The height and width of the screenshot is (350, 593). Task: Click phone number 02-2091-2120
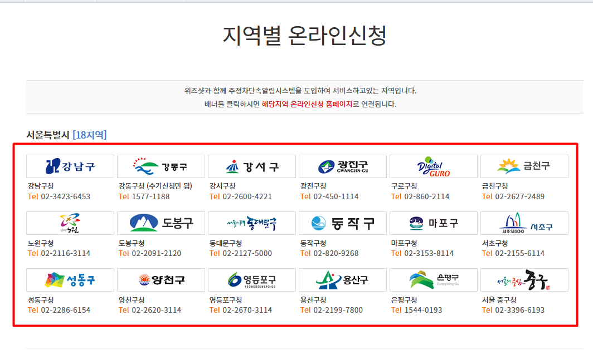point(156,253)
